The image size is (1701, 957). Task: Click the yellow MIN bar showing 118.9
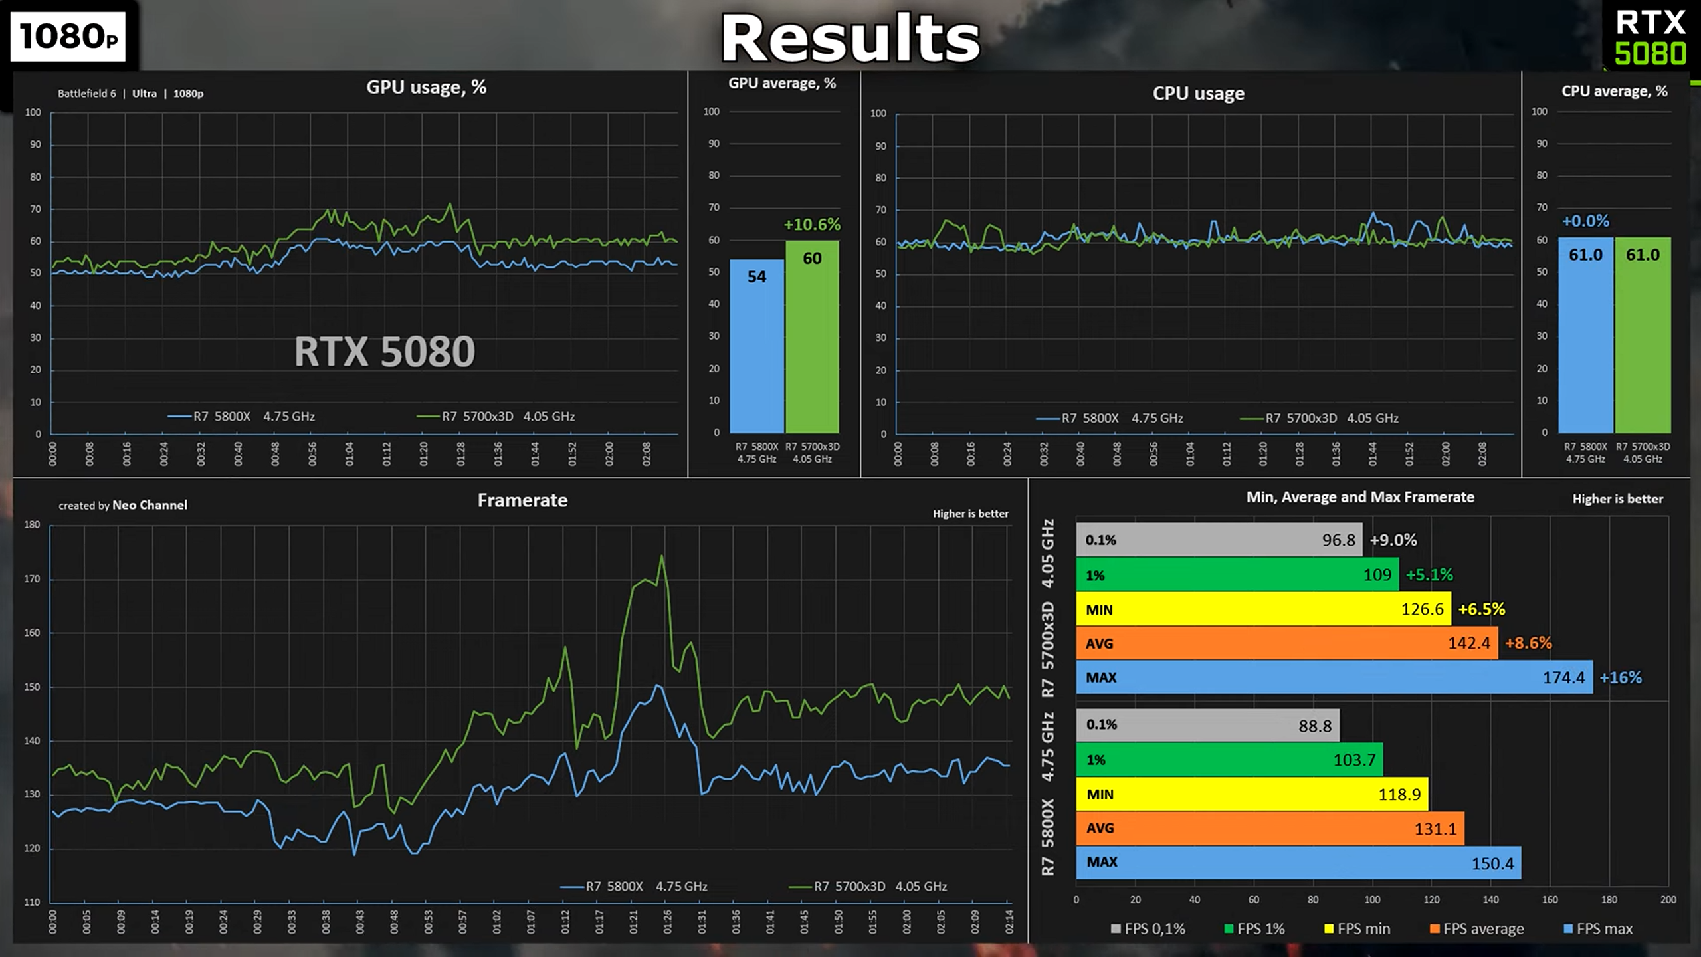coord(1252,794)
